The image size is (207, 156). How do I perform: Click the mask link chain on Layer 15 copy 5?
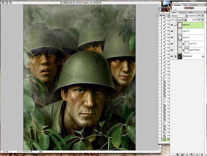pyautogui.click(x=183, y=50)
